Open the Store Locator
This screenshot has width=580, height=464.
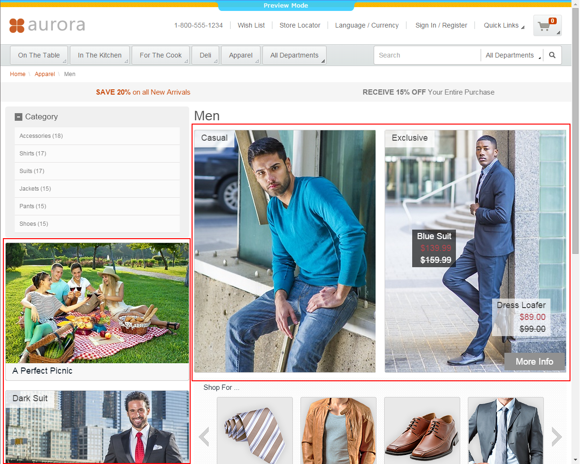click(x=300, y=25)
